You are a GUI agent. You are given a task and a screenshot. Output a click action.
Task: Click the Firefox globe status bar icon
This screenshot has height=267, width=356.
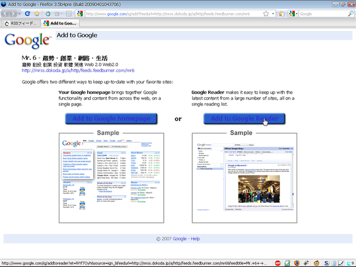pos(297,263)
